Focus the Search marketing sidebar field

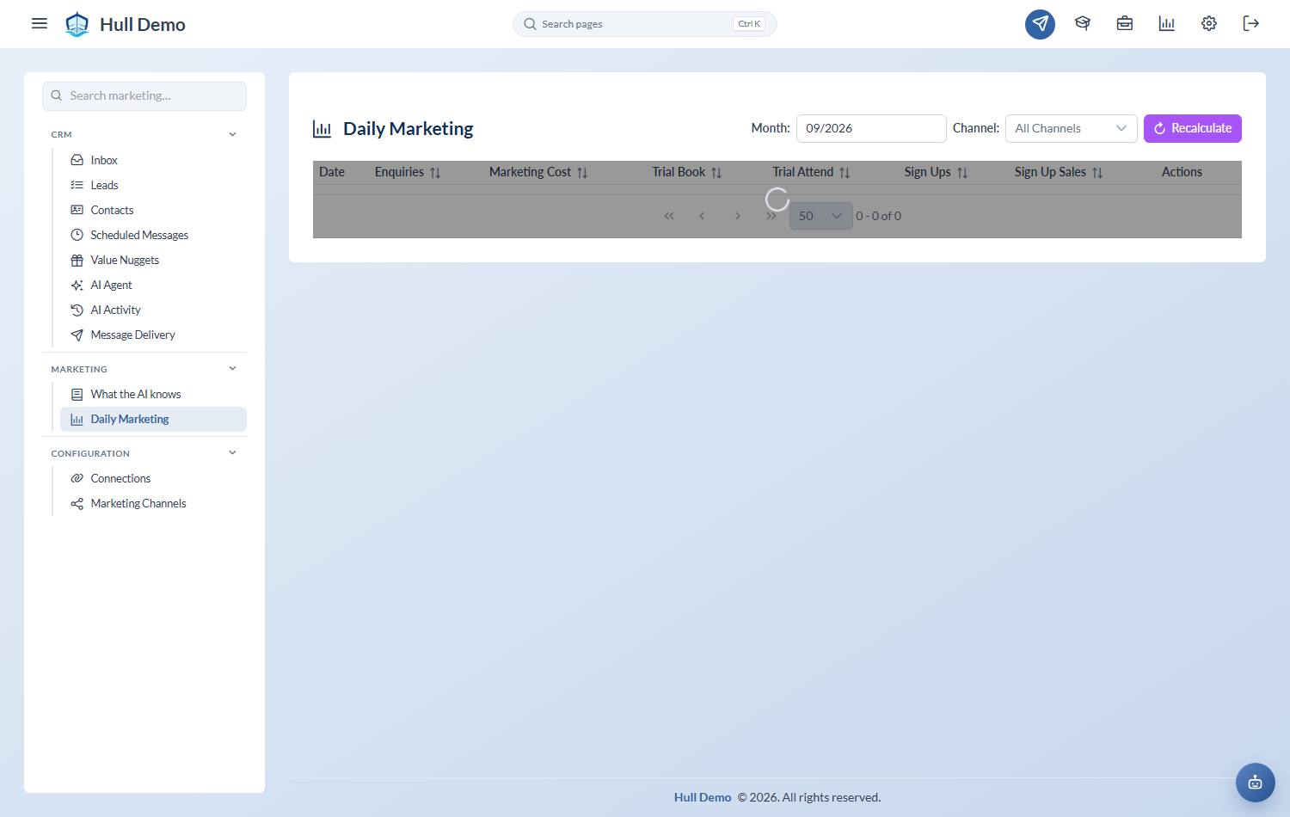pos(144,95)
